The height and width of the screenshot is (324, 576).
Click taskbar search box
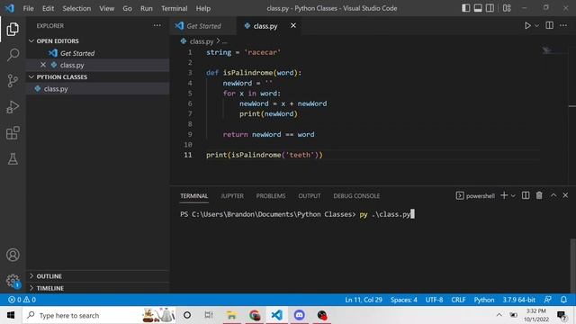pyautogui.click(x=98, y=315)
